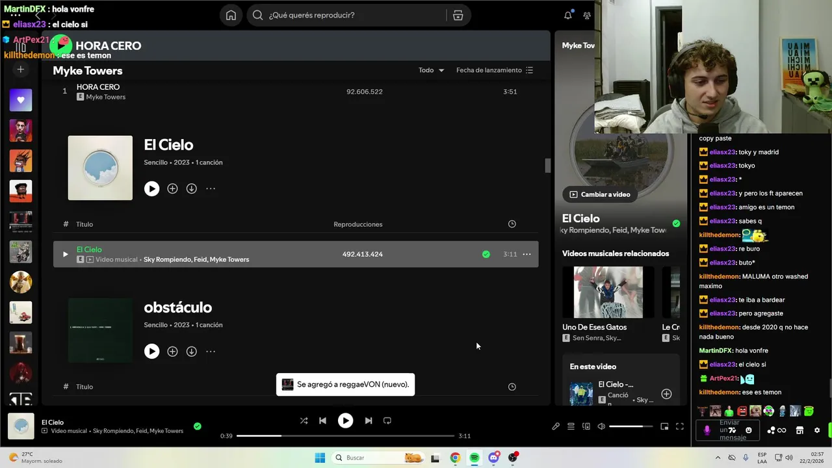
Task: Open the Todo filter dropdown
Action: [x=431, y=70]
